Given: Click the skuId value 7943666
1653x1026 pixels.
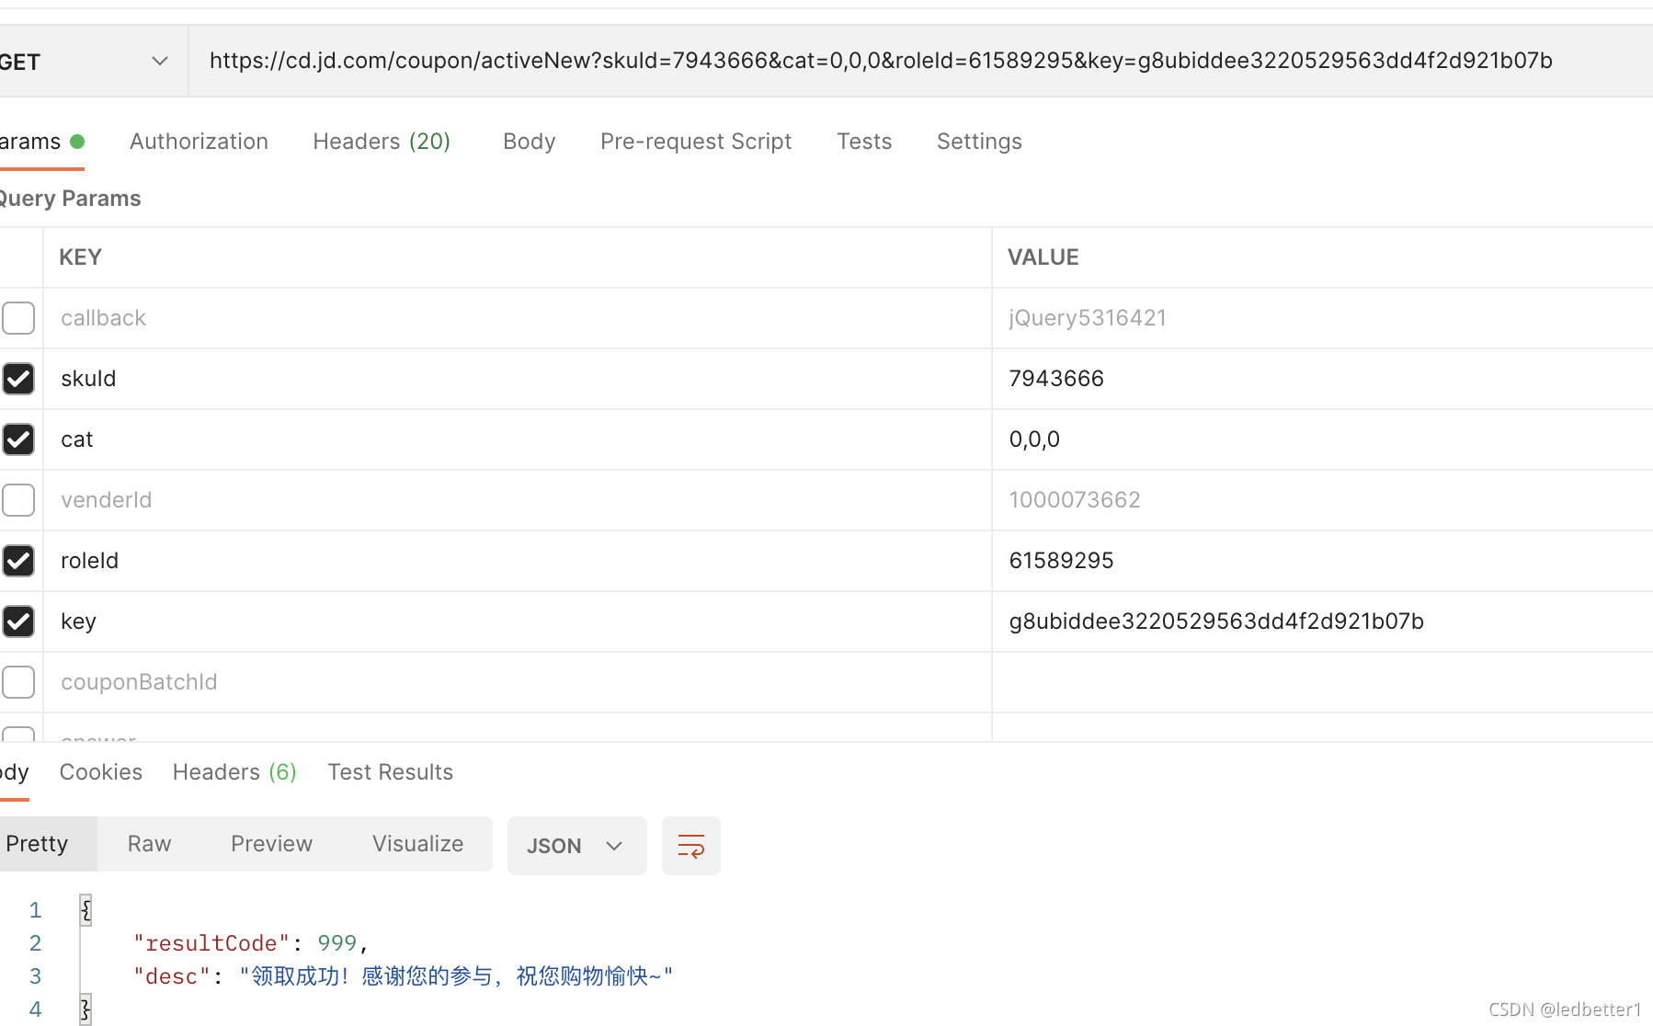Looking at the screenshot, I should (x=1056, y=379).
